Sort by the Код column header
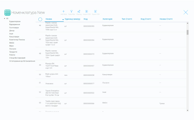194x120 pixels. pos(85,19)
